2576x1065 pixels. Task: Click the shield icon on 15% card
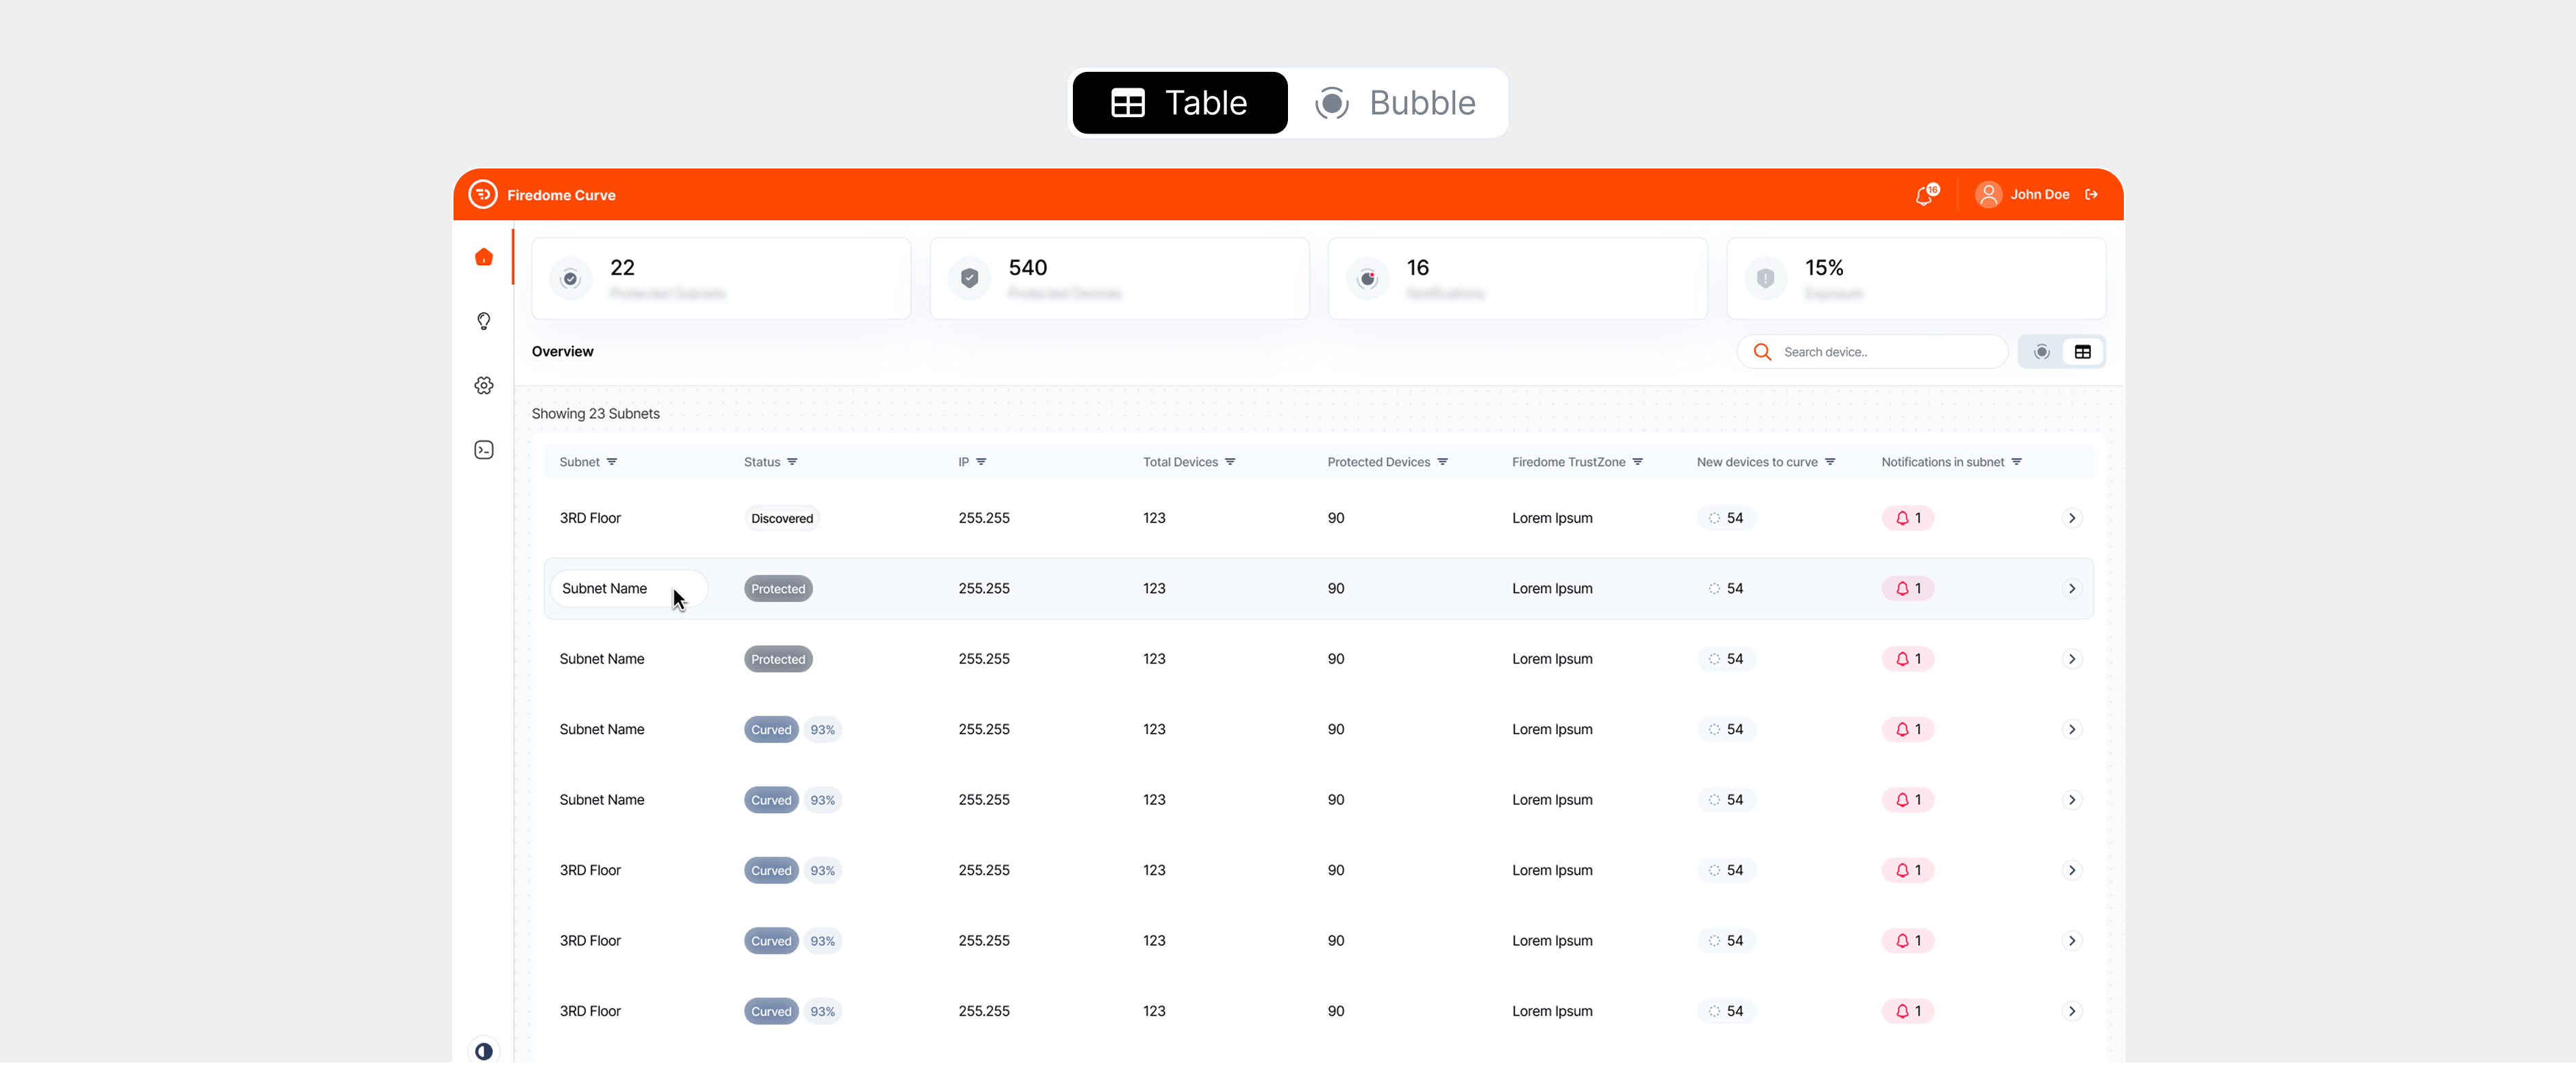click(x=1765, y=278)
